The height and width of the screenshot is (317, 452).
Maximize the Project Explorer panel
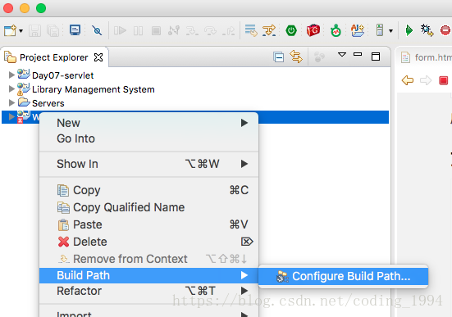[x=376, y=57]
